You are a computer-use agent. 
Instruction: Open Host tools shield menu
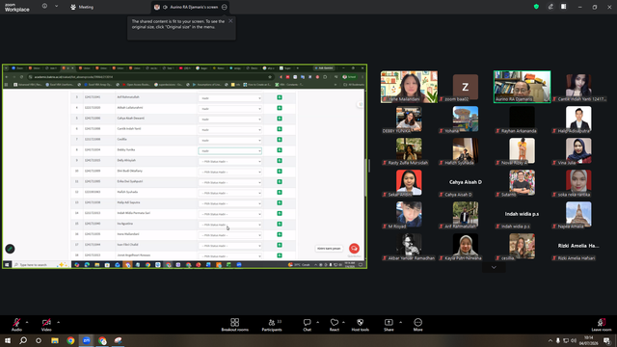tap(360, 325)
